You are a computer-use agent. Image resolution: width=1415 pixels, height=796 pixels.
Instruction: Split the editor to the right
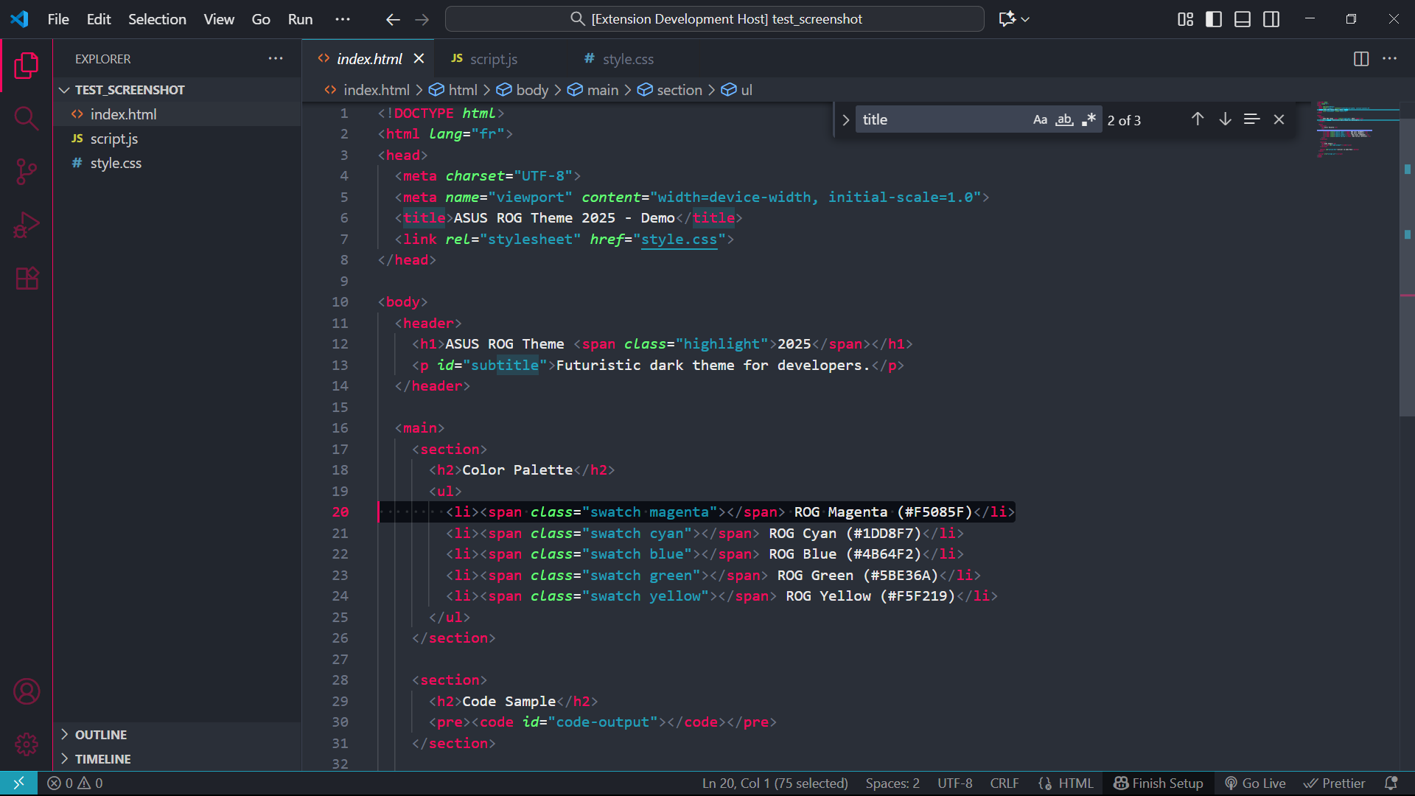(1361, 59)
